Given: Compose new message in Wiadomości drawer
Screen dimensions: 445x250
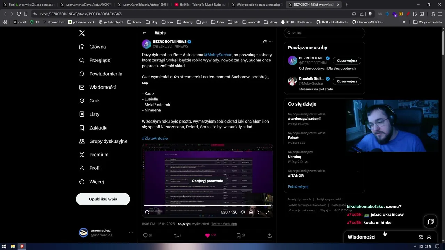Looking at the screenshot, I should coord(421,237).
